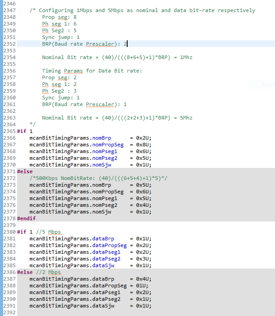Click 'Prop seg: 2' on line 2357
This screenshot has height=316, width=275.
pyautogui.click(x=59, y=77)
